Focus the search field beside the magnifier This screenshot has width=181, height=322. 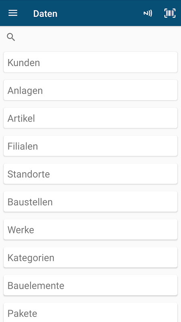tap(97, 37)
